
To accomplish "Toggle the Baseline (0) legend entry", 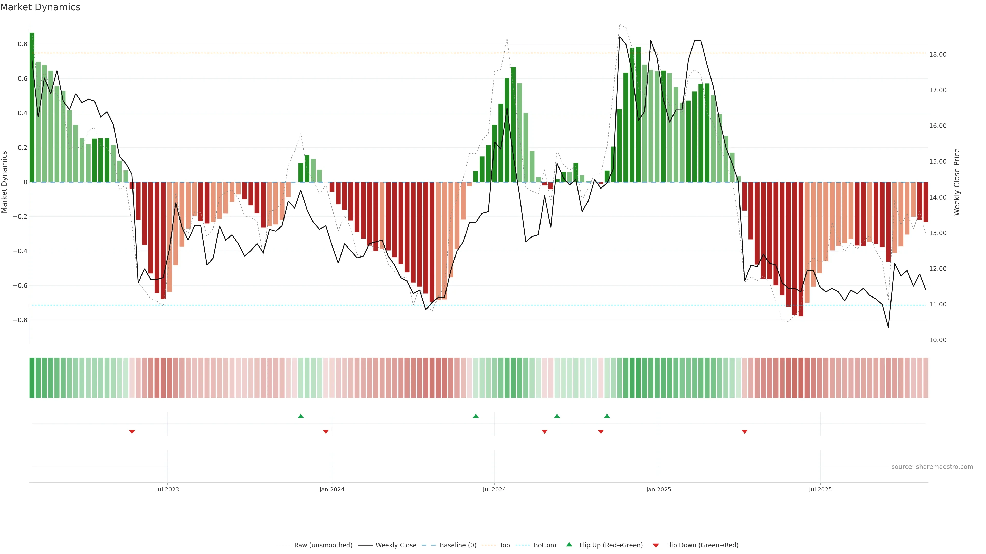I will [x=458, y=545].
